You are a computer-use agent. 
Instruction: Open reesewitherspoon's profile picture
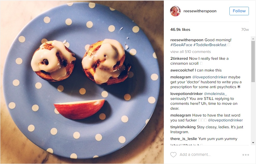175,11
